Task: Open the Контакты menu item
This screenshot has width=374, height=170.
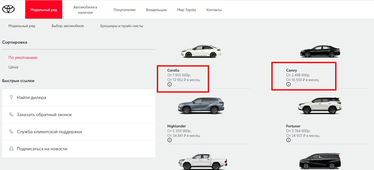Action: tap(214, 10)
